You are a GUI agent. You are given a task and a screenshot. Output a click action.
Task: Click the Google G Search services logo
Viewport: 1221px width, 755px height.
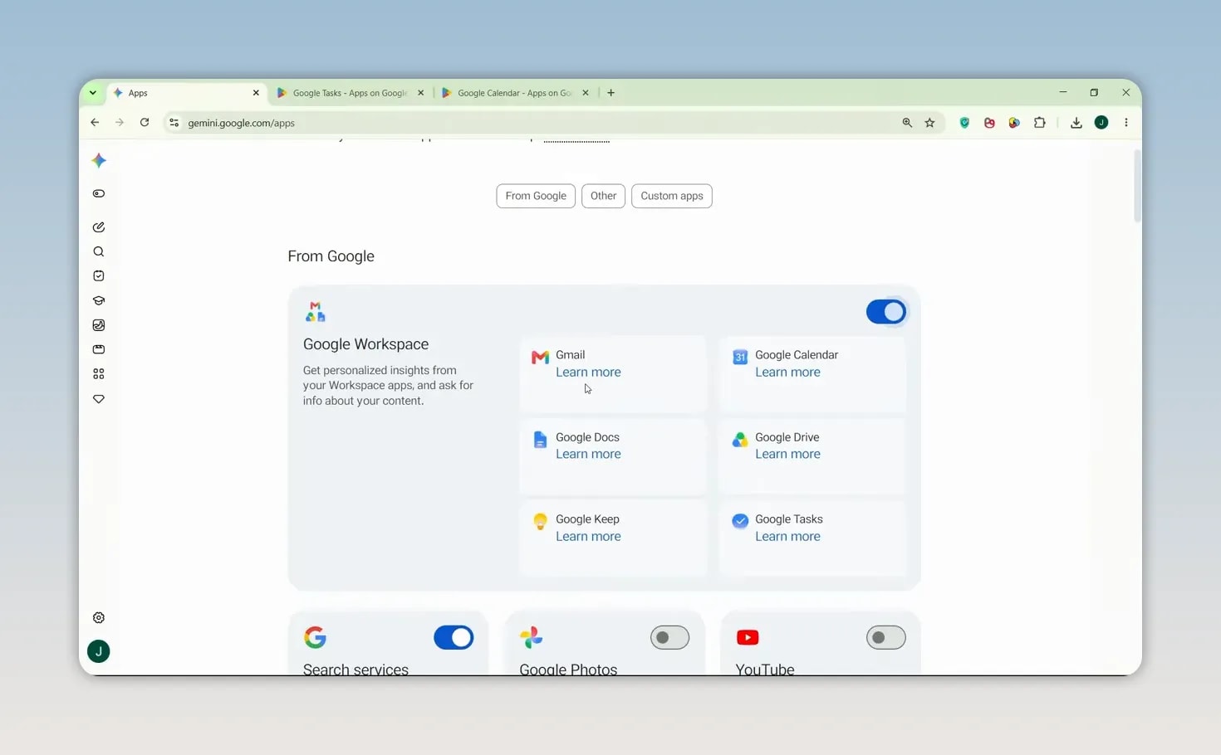(x=315, y=637)
